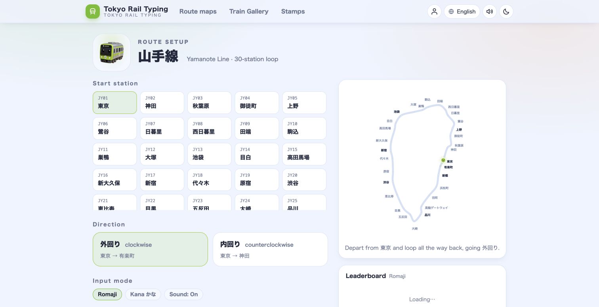Choose JY14 目白 station card

[x=257, y=154]
